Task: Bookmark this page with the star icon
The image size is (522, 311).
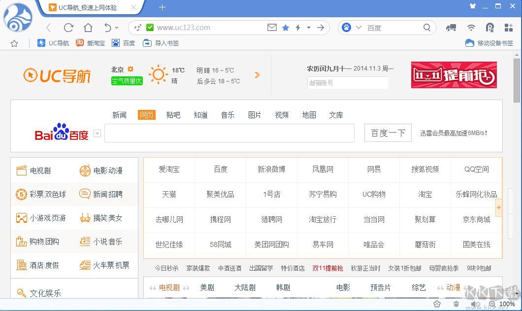Action: pyautogui.click(x=286, y=28)
